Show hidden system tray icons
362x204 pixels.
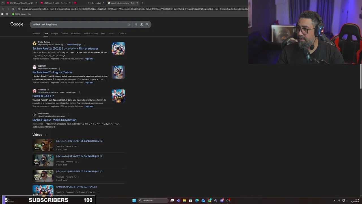pos(334,201)
